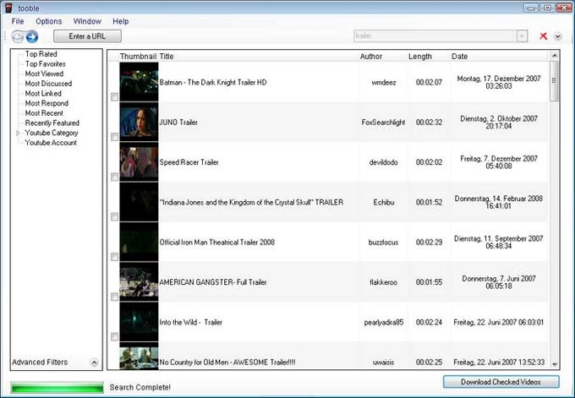Click the Thumbnail column header
Screen dimensions: 575x398
138,57
